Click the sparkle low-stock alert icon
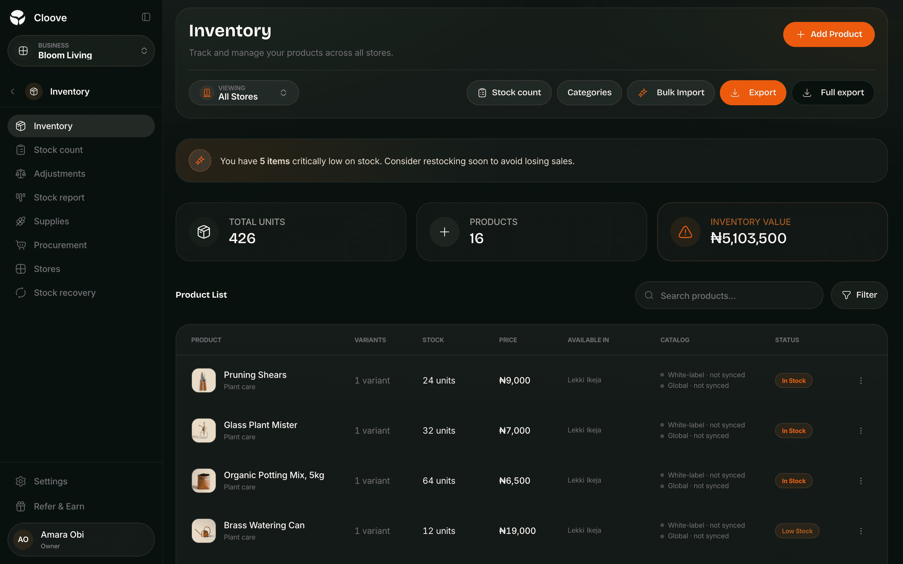The width and height of the screenshot is (903, 564). 200,161
